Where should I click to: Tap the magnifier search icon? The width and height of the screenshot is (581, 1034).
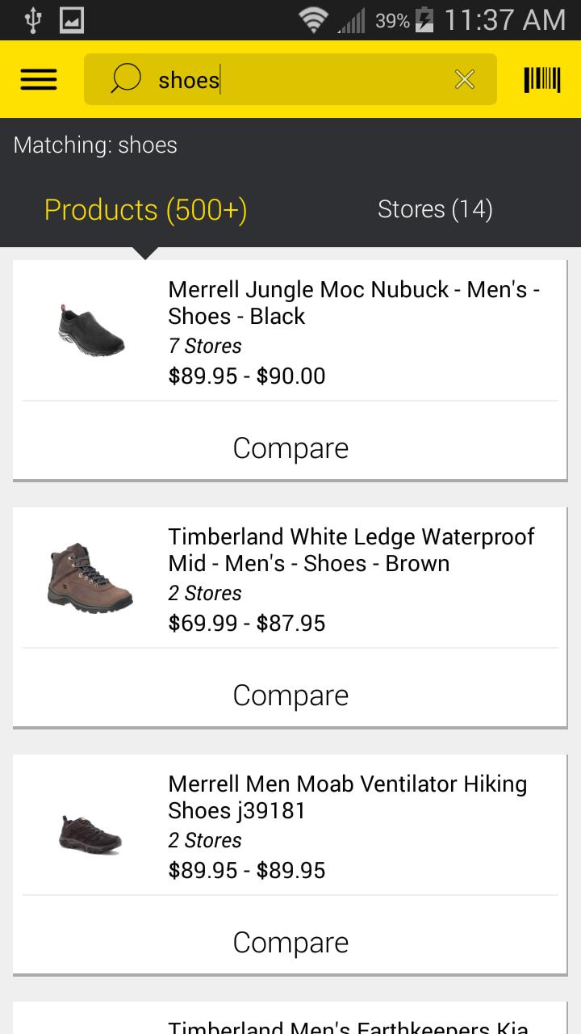click(x=125, y=79)
